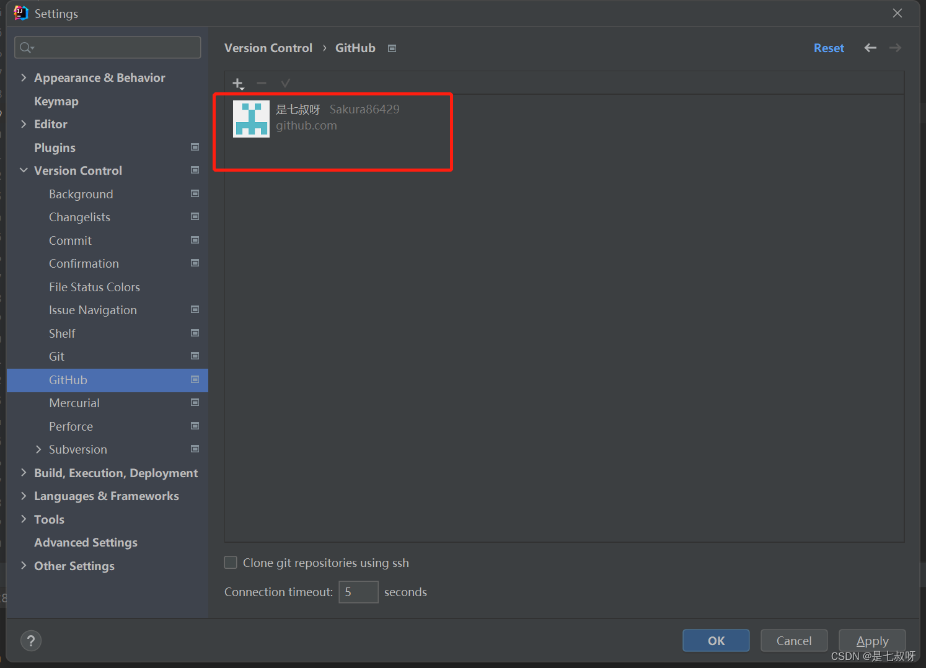Viewport: 926px width, 668px height.
Task: Expand the Subversion node
Action: click(x=38, y=449)
